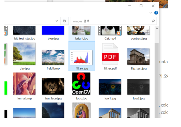Click the lenna.bmp file name
This screenshot has height=127, width=181.
tap(24, 98)
